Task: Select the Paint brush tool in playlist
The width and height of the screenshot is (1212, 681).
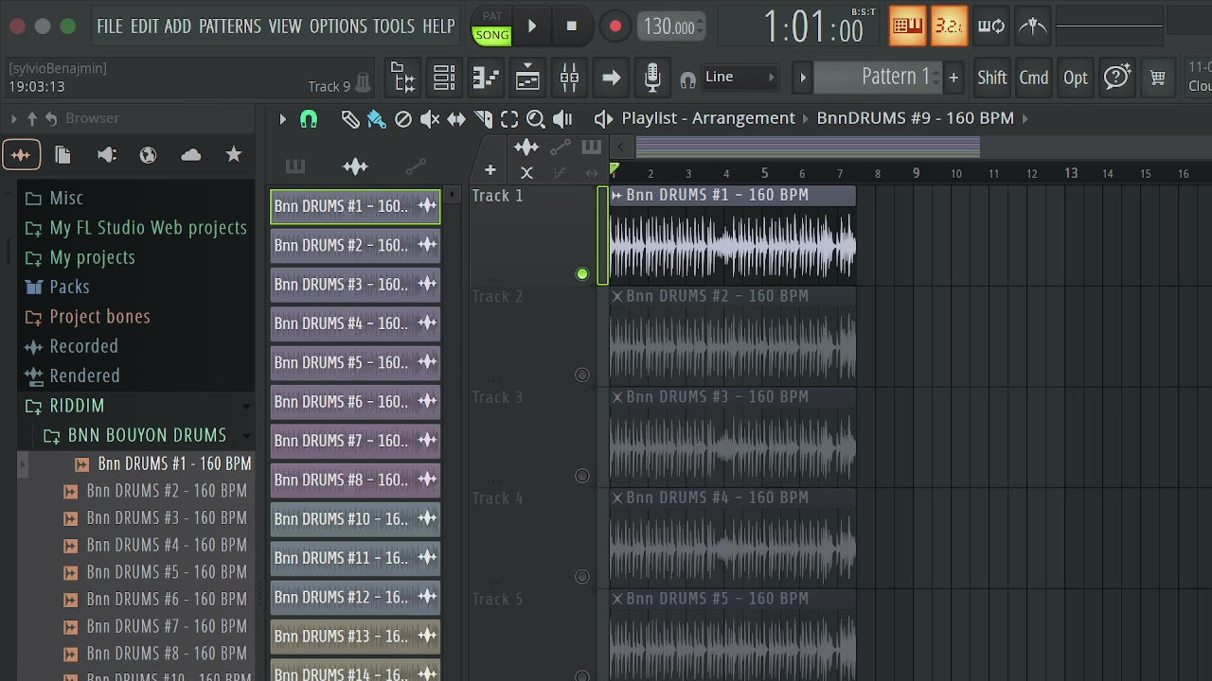Action: [x=376, y=119]
